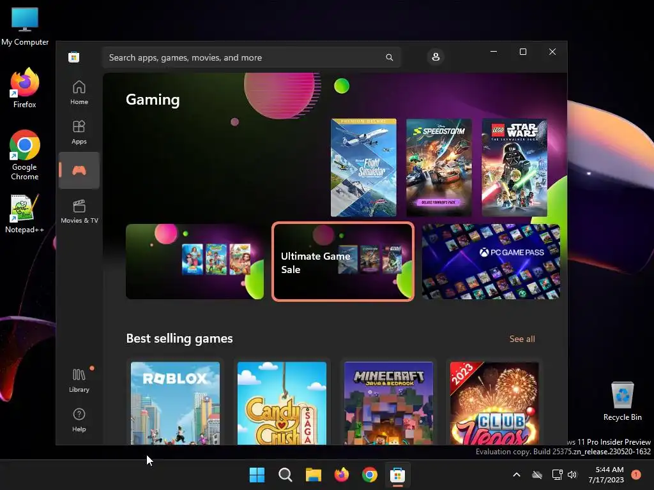This screenshot has height=490, width=654.
Task: Open the PC Game Pass banner
Action: (491, 261)
